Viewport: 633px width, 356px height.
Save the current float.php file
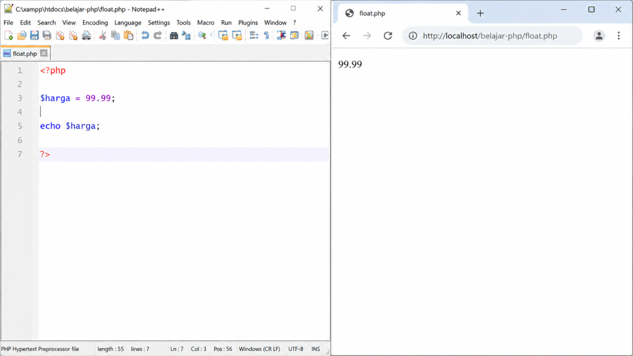[35, 35]
